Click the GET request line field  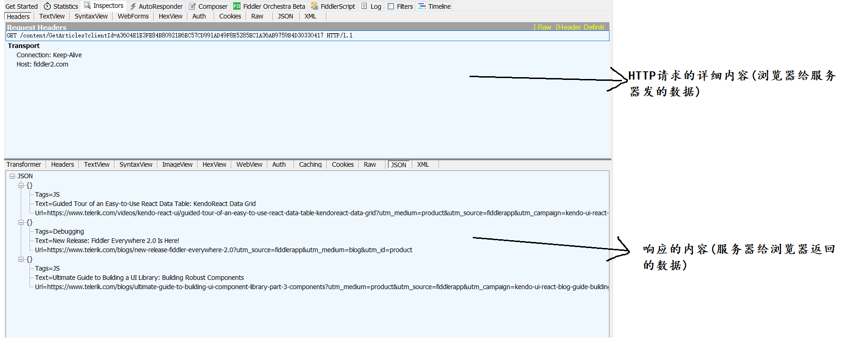307,36
